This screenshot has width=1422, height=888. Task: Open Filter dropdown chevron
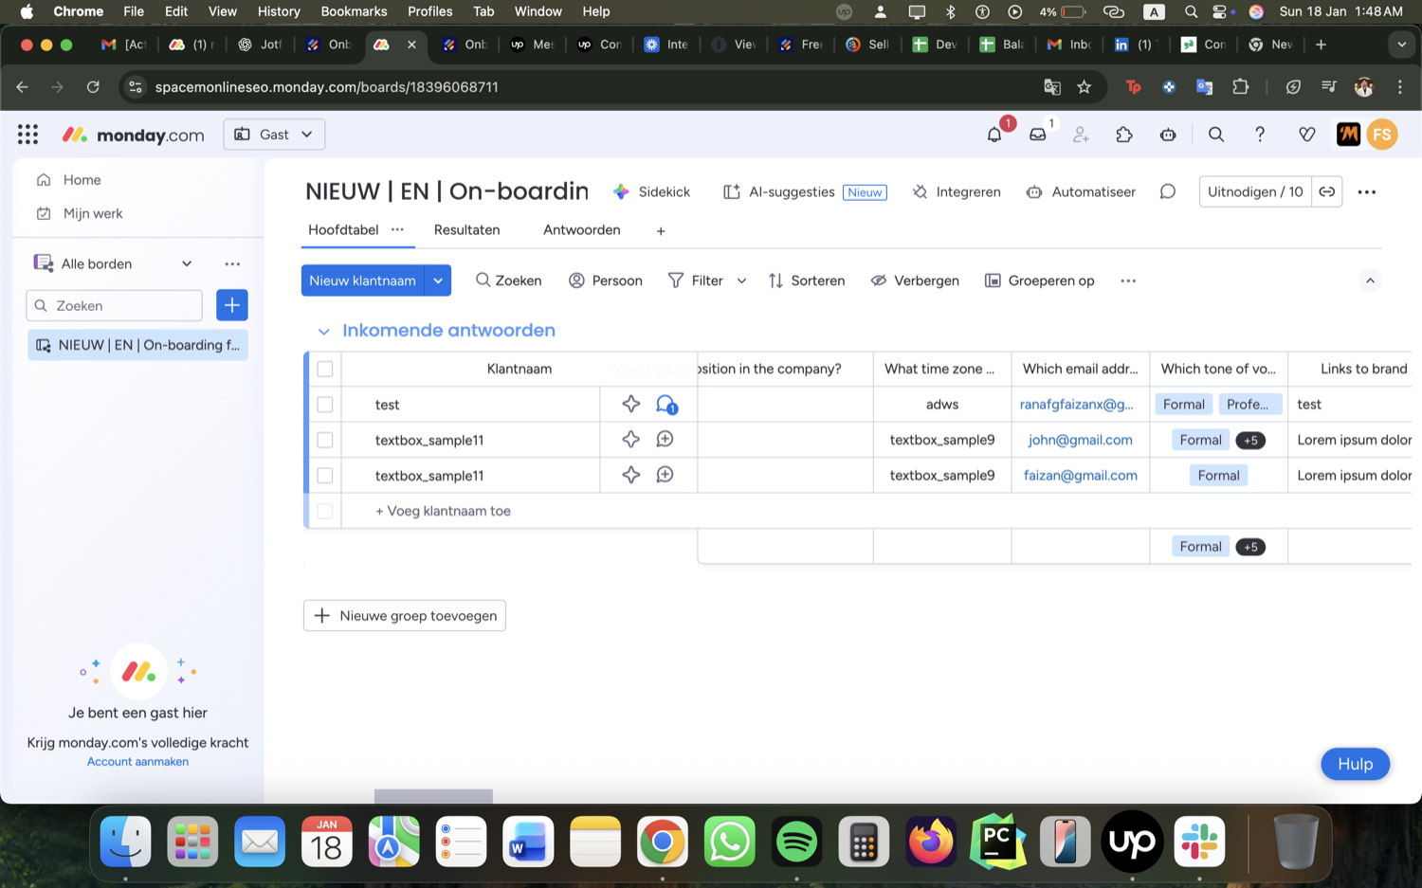(741, 281)
